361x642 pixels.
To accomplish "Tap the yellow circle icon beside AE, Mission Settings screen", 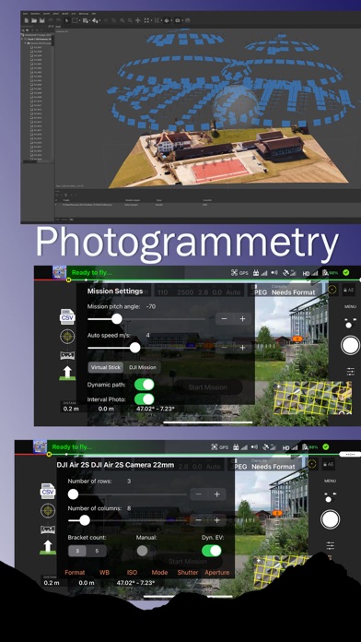I will [332, 289].
